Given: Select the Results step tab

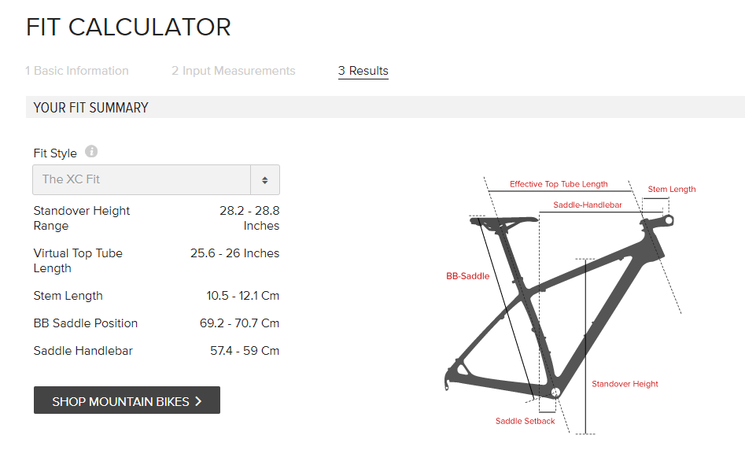Looking at the screenshot, I should pyautogui.click(x=363, y=71).
